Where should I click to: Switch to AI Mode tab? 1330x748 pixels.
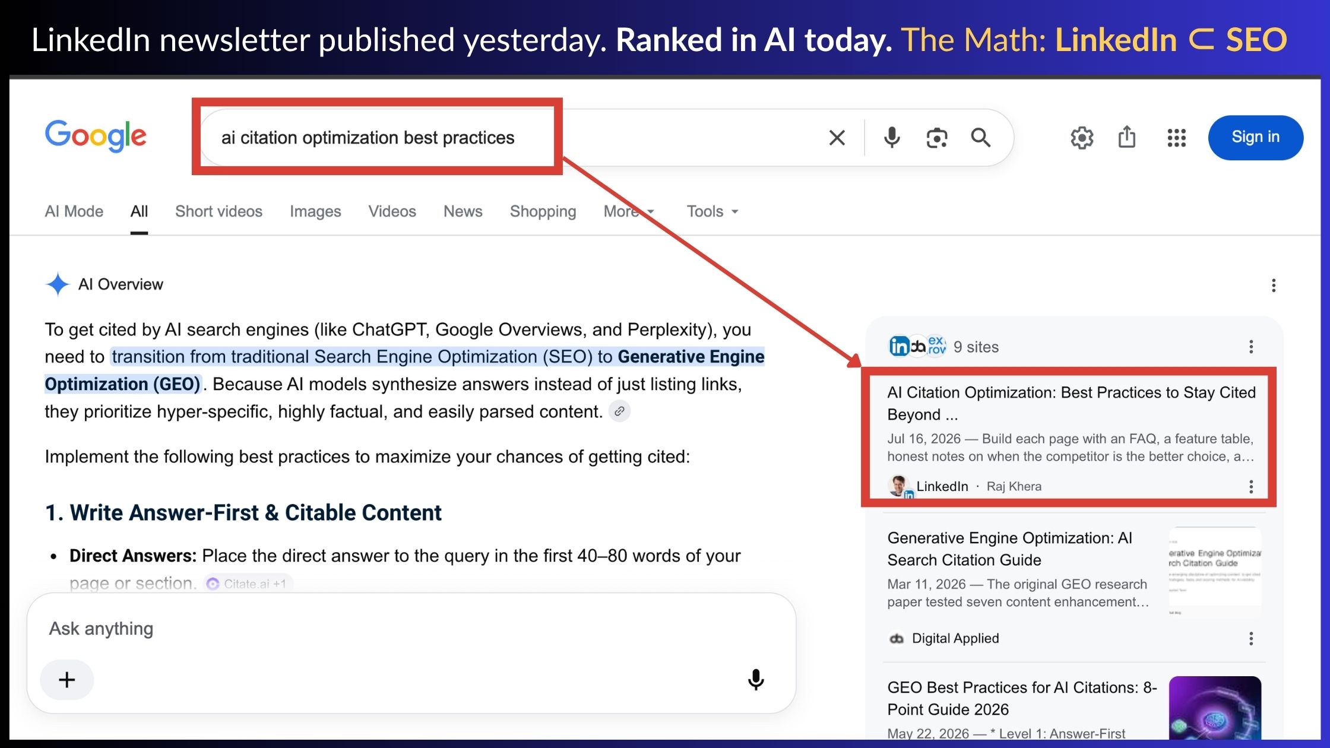tap(74, 211)
